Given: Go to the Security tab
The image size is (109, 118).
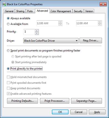Looking at the screenshot, I should 78,11.
